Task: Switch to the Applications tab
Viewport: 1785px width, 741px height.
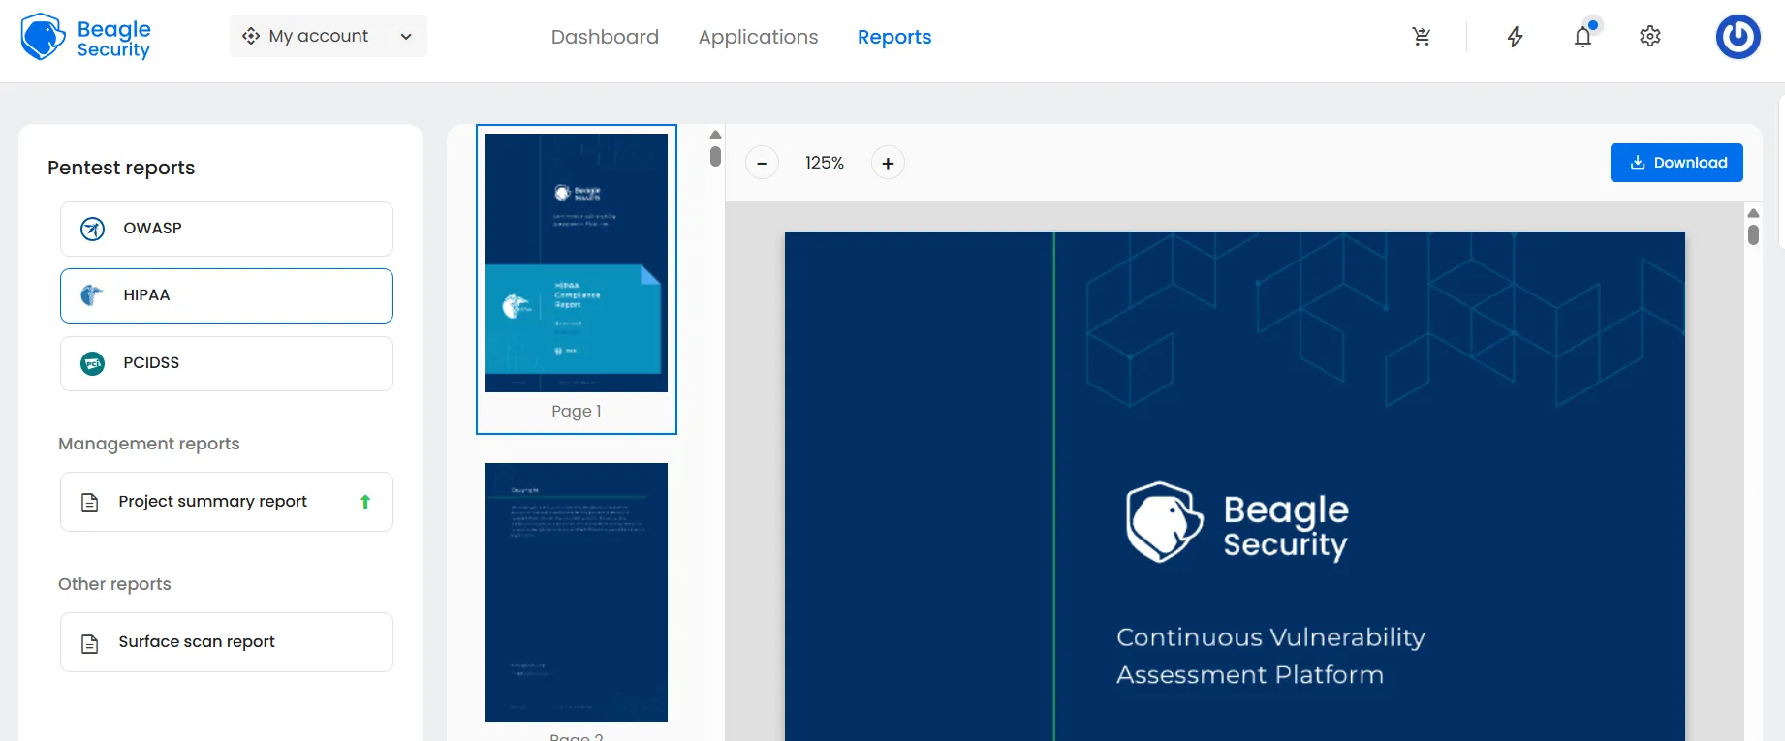Action: coord(758,37)
